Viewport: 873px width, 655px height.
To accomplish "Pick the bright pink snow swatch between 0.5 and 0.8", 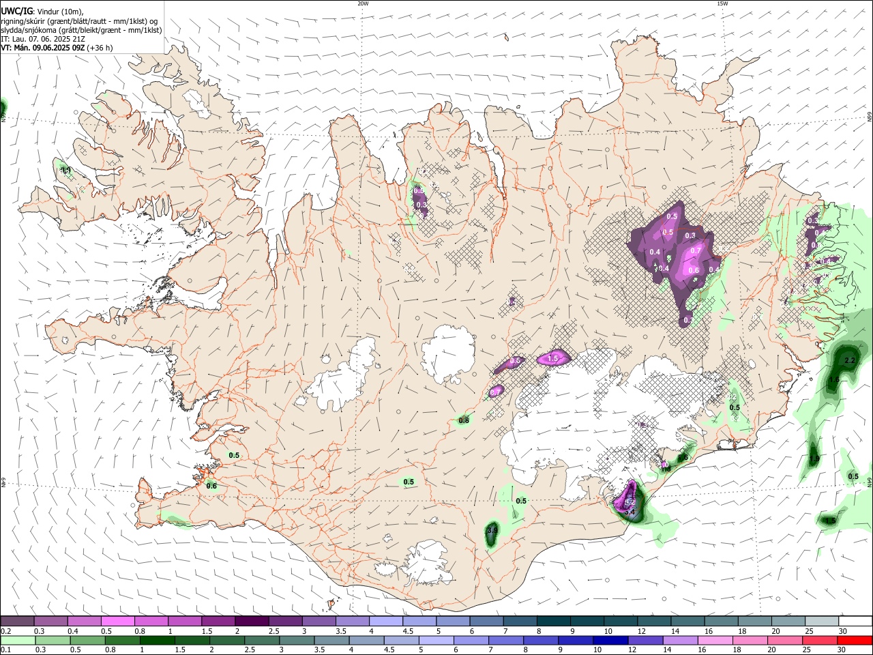I will pyautogui.click(x=118, y=621).
